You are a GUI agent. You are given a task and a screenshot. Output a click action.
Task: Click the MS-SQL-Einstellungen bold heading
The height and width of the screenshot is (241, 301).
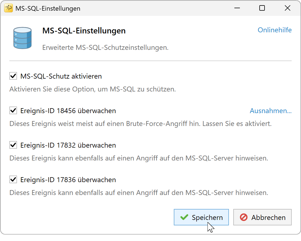pos(84,31)
